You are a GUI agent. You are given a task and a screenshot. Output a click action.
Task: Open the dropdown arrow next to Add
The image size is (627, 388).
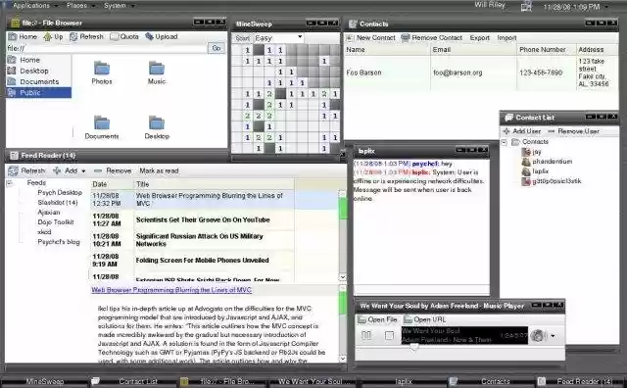(x=83, y=171)
